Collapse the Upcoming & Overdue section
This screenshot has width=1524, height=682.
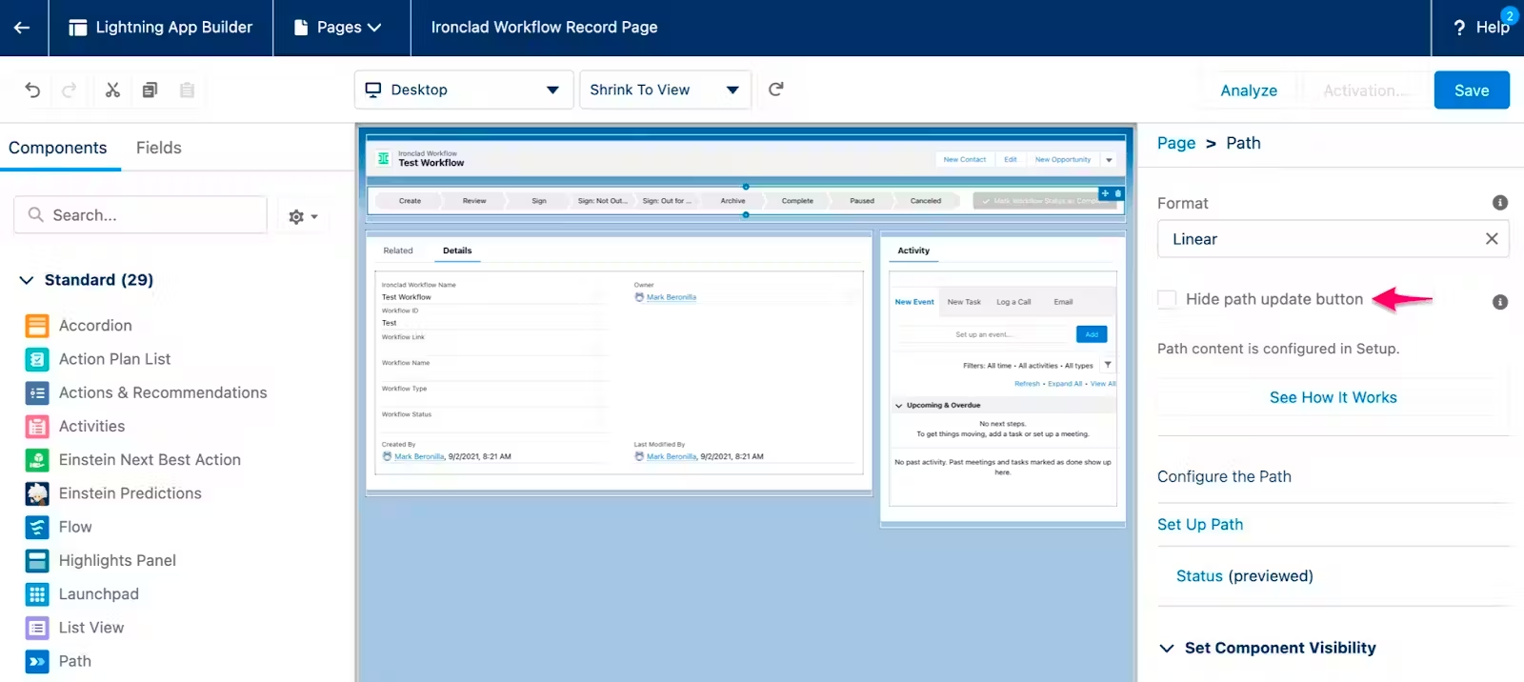click(x=898, y=406)
